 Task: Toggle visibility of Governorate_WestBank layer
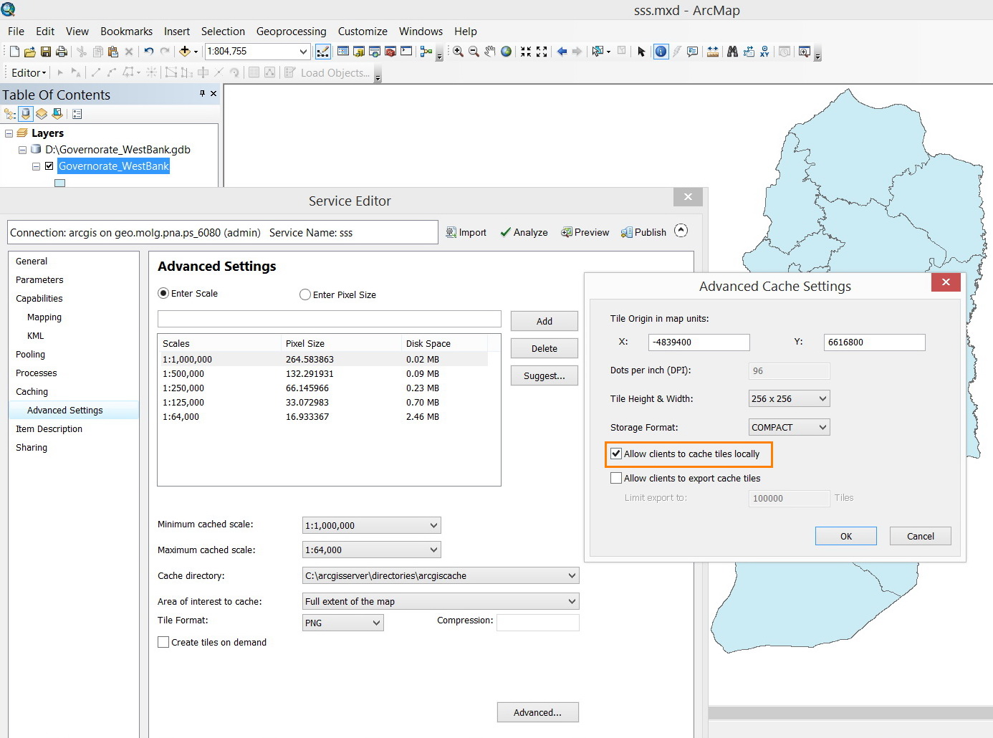pyautogui.click(x=49, y=166)
